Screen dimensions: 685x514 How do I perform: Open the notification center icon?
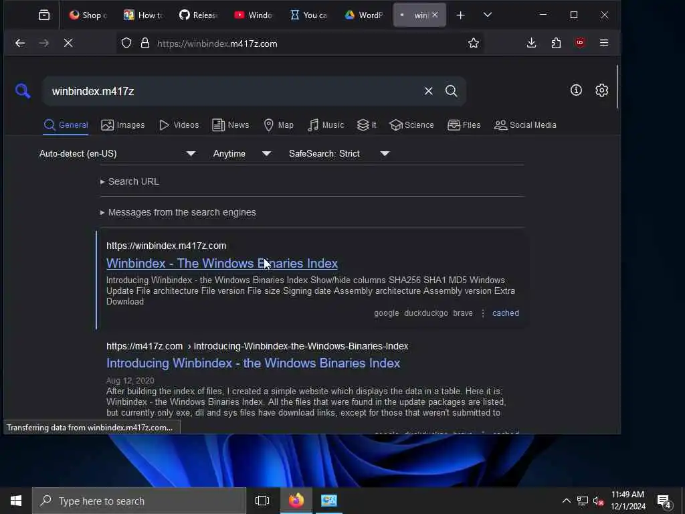tap(664, 501)
